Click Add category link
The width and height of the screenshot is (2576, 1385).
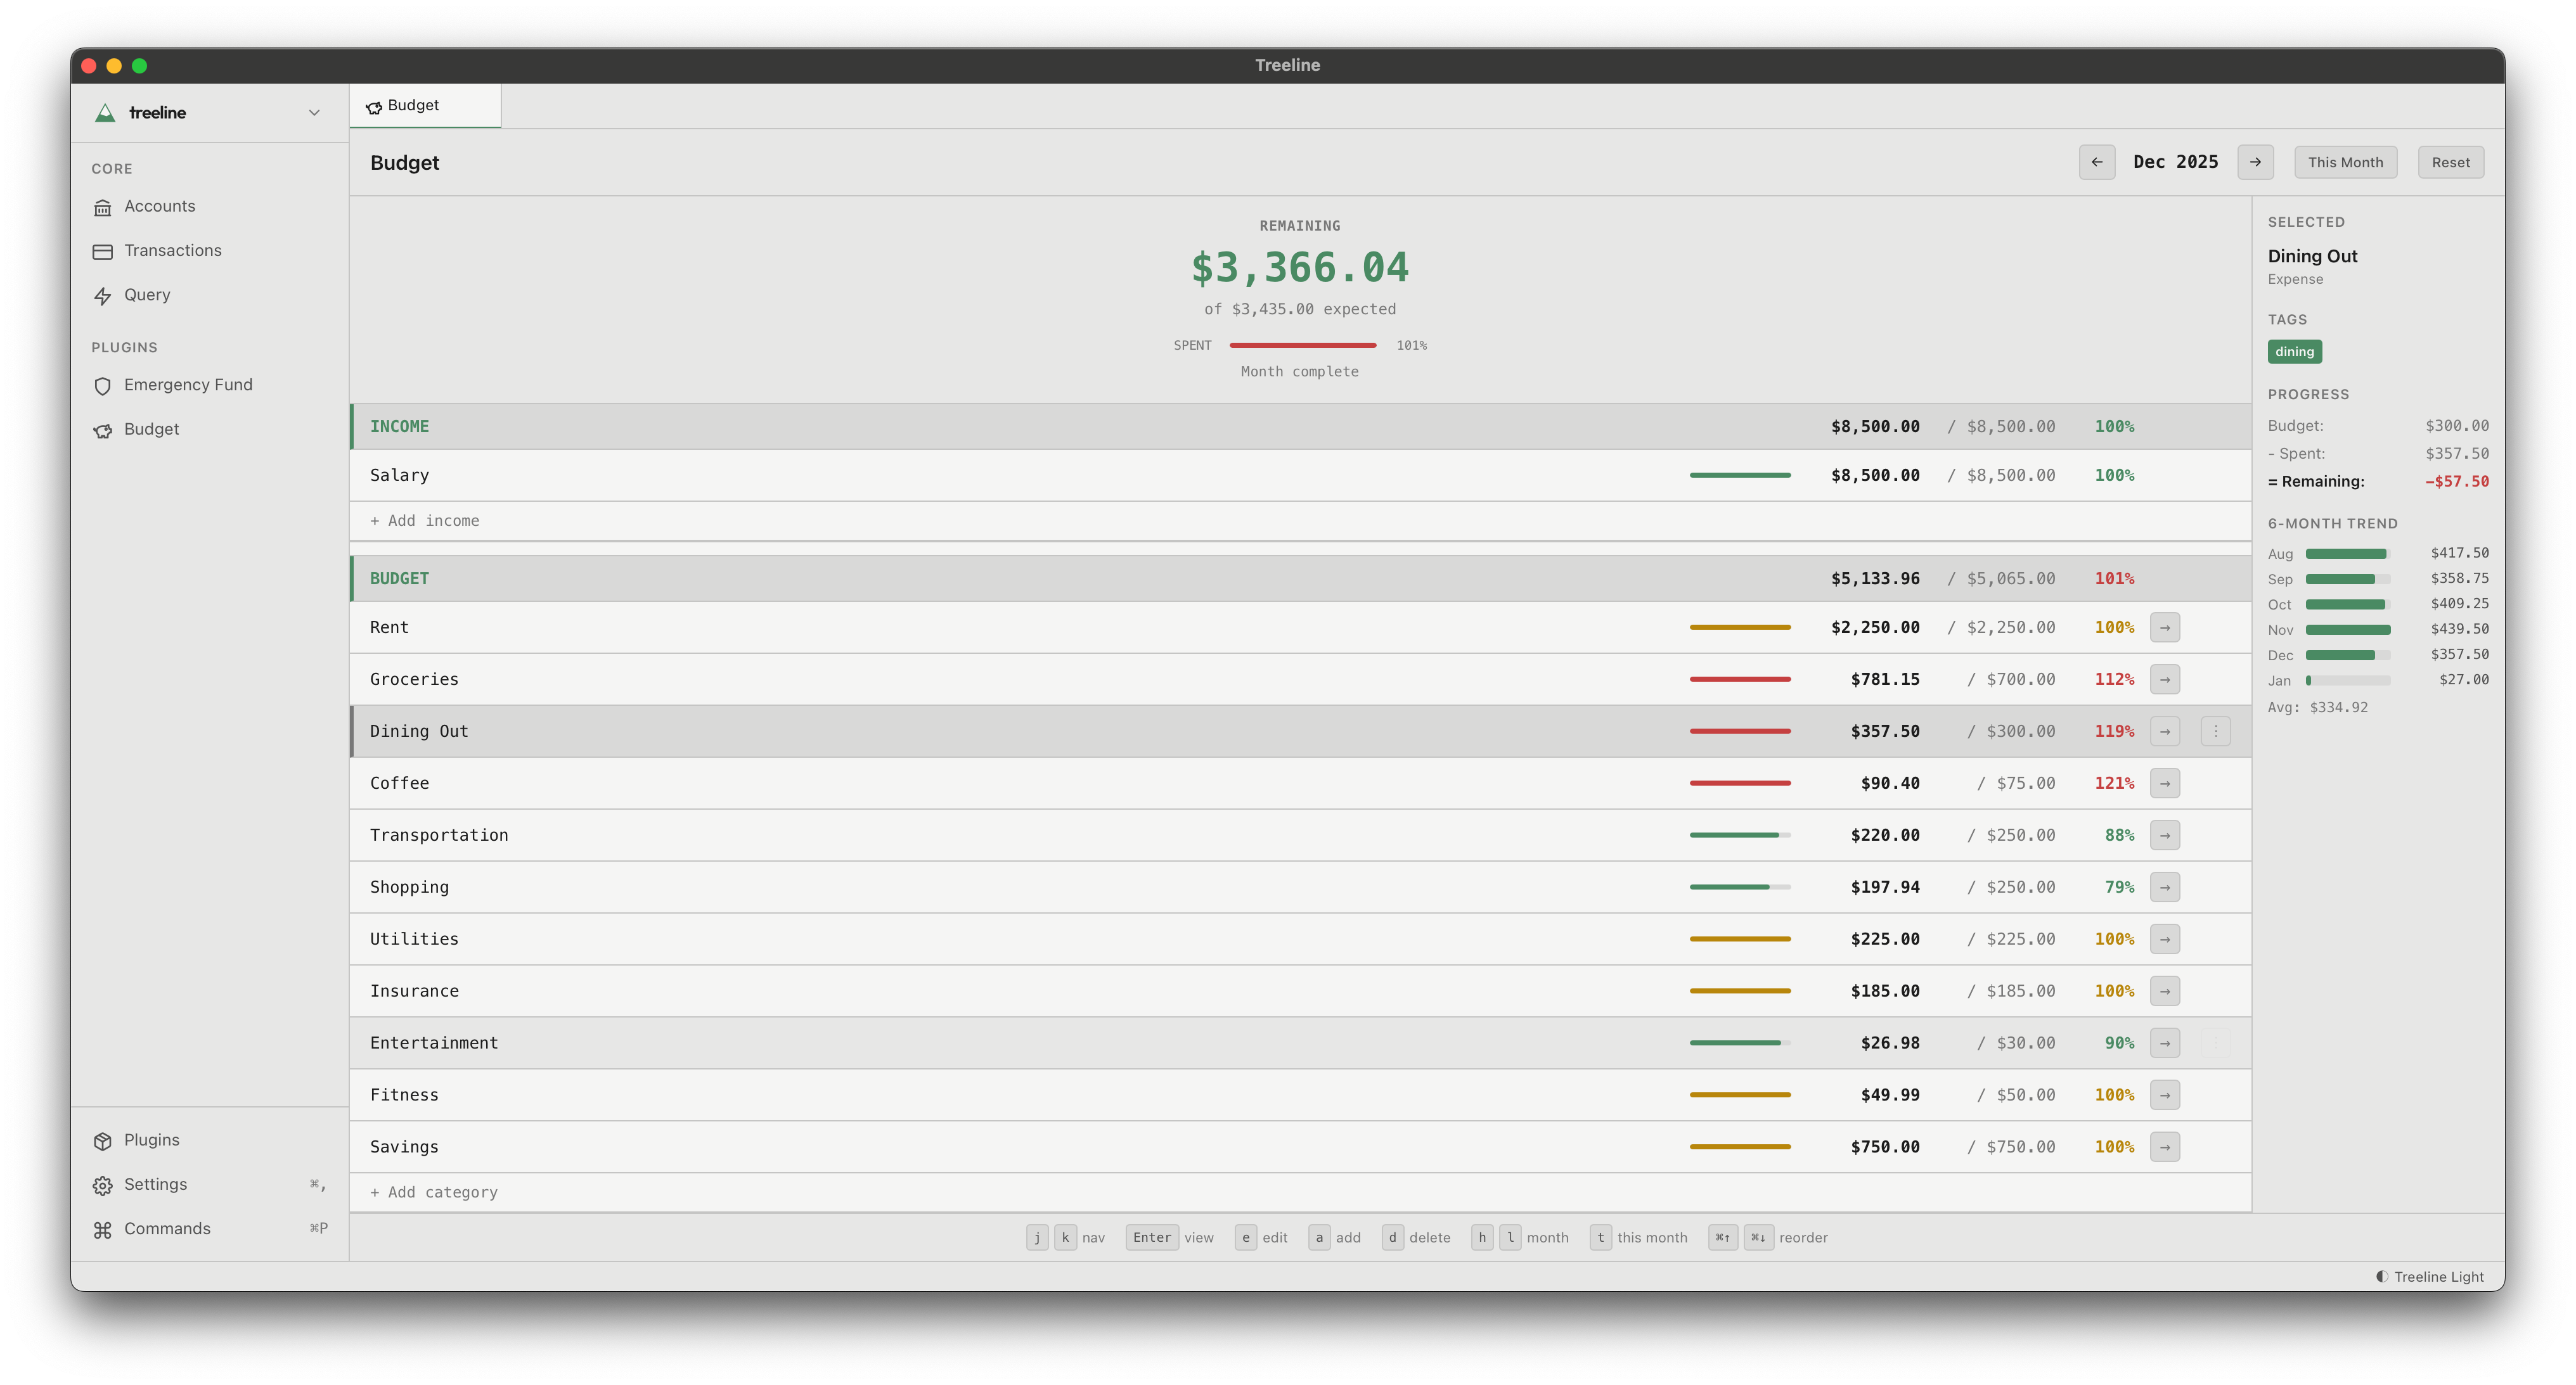tap(433, 1192)
